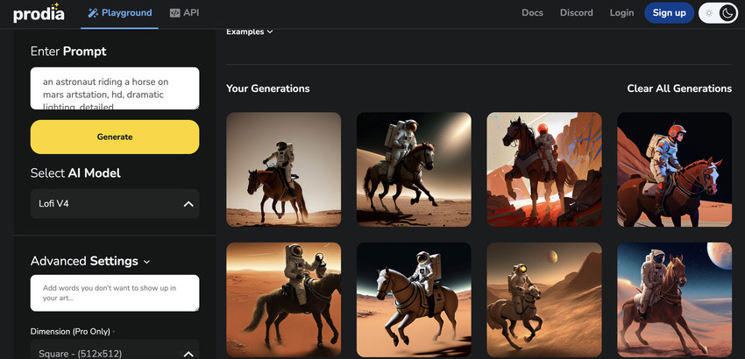Click the Sign up button

click(x=669, y=13)
